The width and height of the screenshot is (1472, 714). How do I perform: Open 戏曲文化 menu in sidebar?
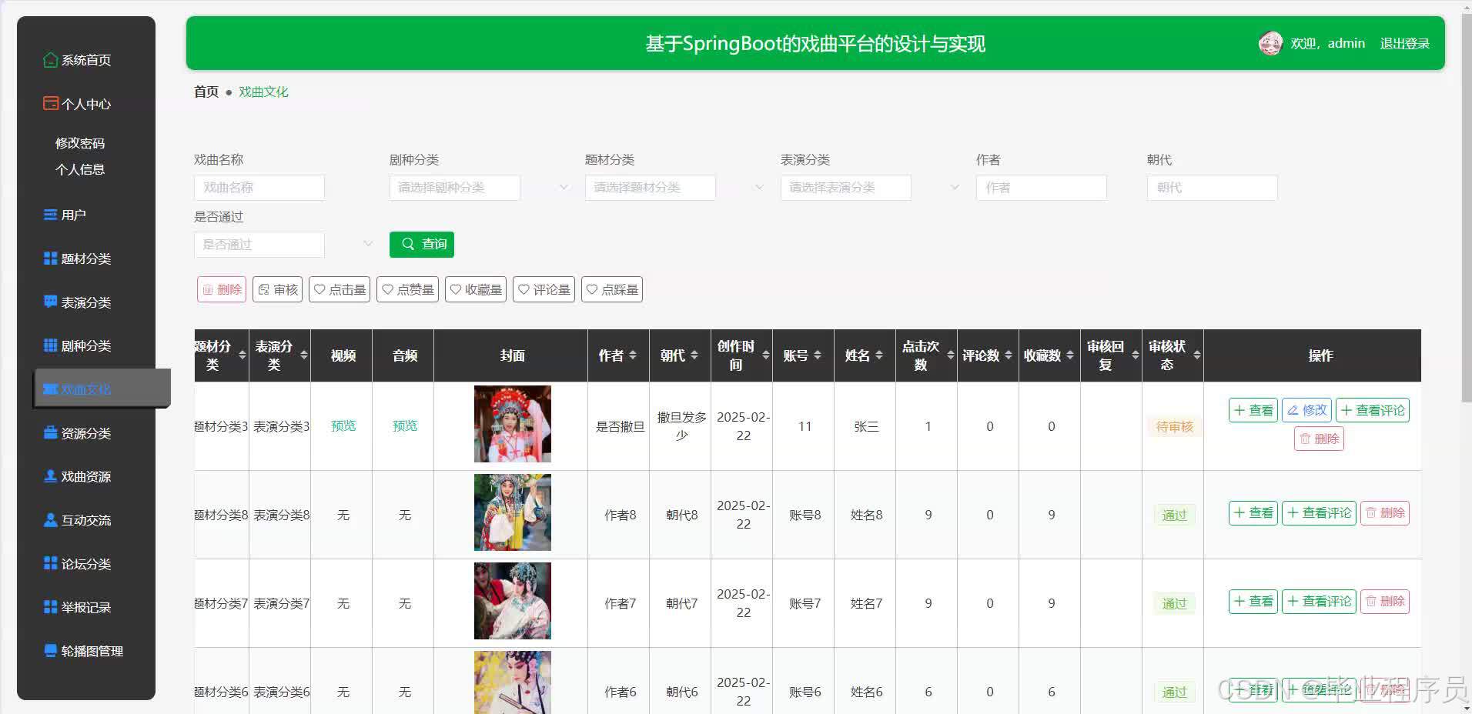click(102, 389)
